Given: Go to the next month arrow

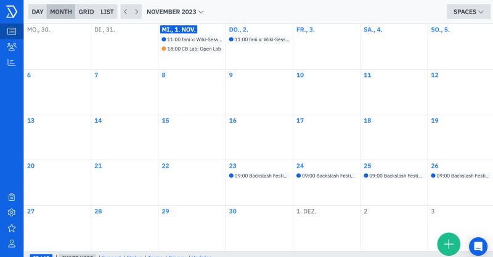Looking at the screenshot, I should (x=136, y=12).
